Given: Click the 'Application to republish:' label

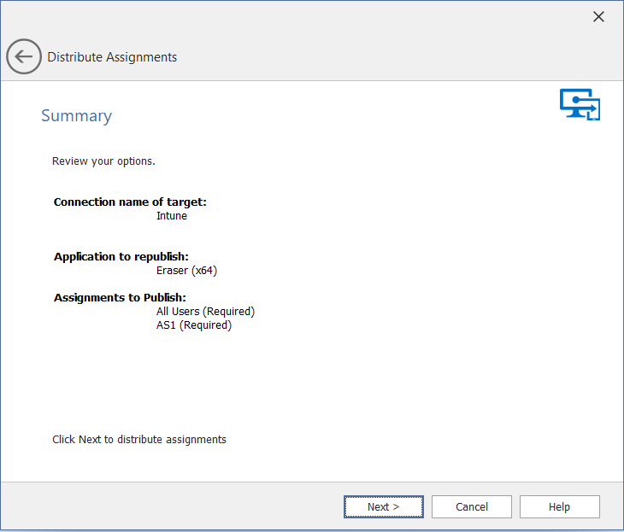Looking at the screenshot, I should pyautogui.click(x=121, y=257).
